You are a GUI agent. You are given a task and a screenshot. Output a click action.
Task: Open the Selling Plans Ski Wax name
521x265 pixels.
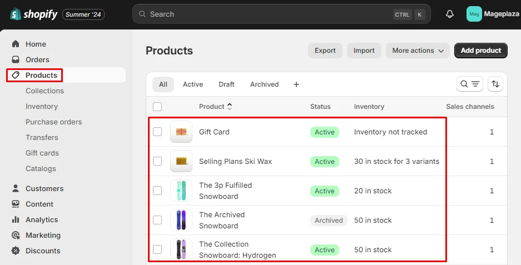235,162
